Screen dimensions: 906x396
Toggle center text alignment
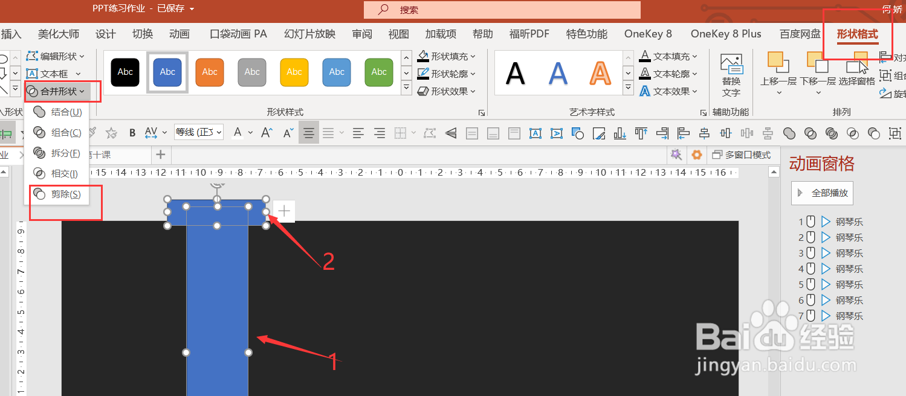[309, 133]
